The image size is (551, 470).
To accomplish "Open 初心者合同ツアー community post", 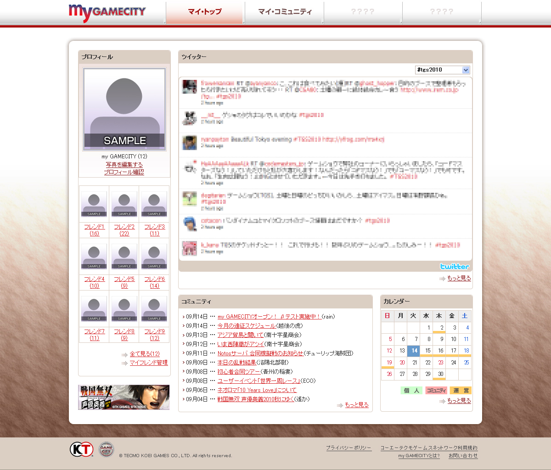I will (x=239, y=372).
